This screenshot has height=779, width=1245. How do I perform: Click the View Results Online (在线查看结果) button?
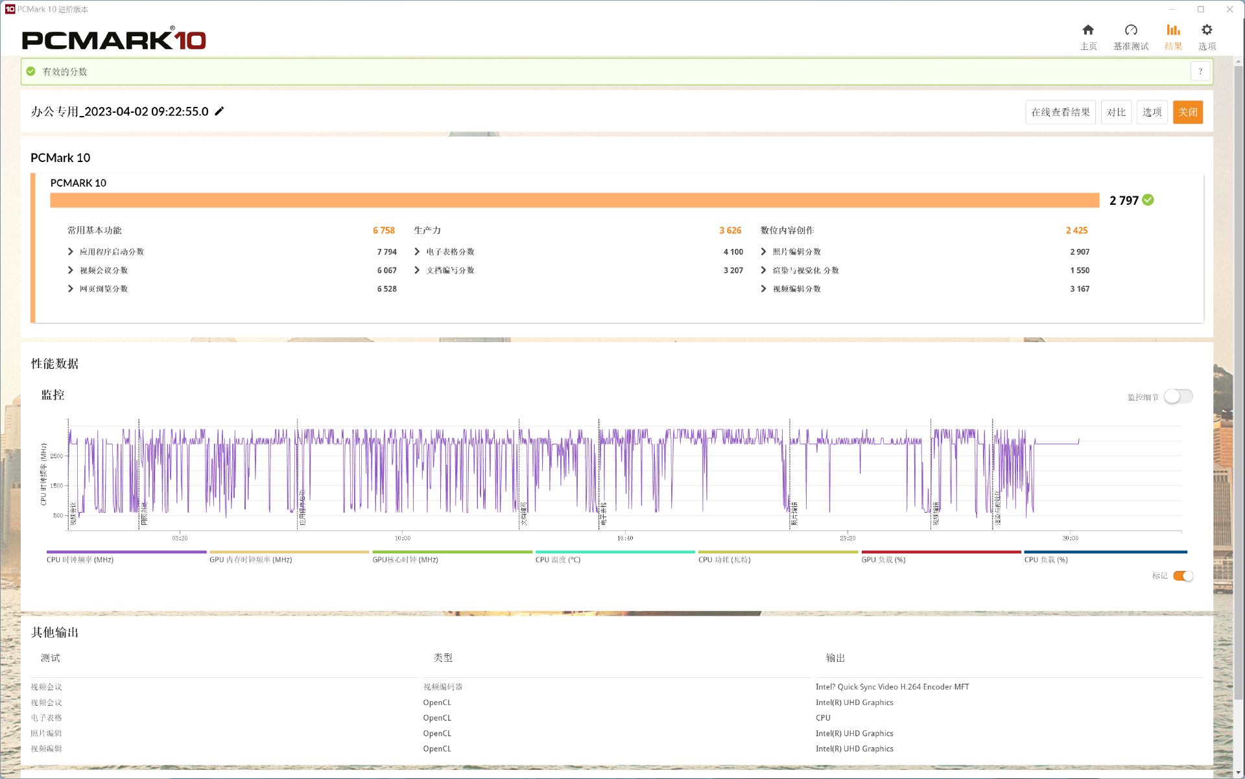tap(1060, 112)
